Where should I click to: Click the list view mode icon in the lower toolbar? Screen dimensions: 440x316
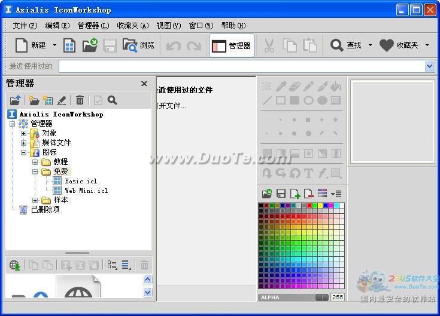[x=113, y=265]
